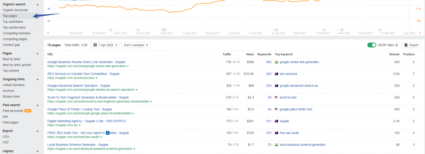Click keywords count 233
The width and height of the screenshot is (425, 154).
pyautogui.click(x=269, y=86)
